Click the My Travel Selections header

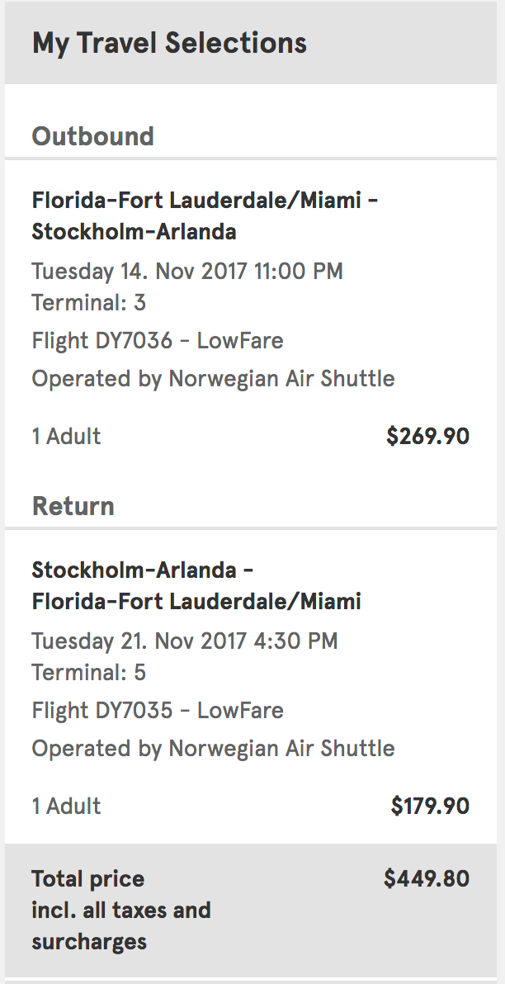169,43
